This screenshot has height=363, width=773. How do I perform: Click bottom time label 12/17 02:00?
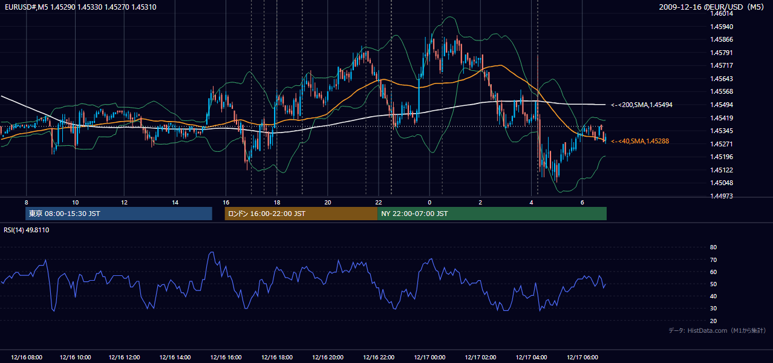tap(480, 358)
